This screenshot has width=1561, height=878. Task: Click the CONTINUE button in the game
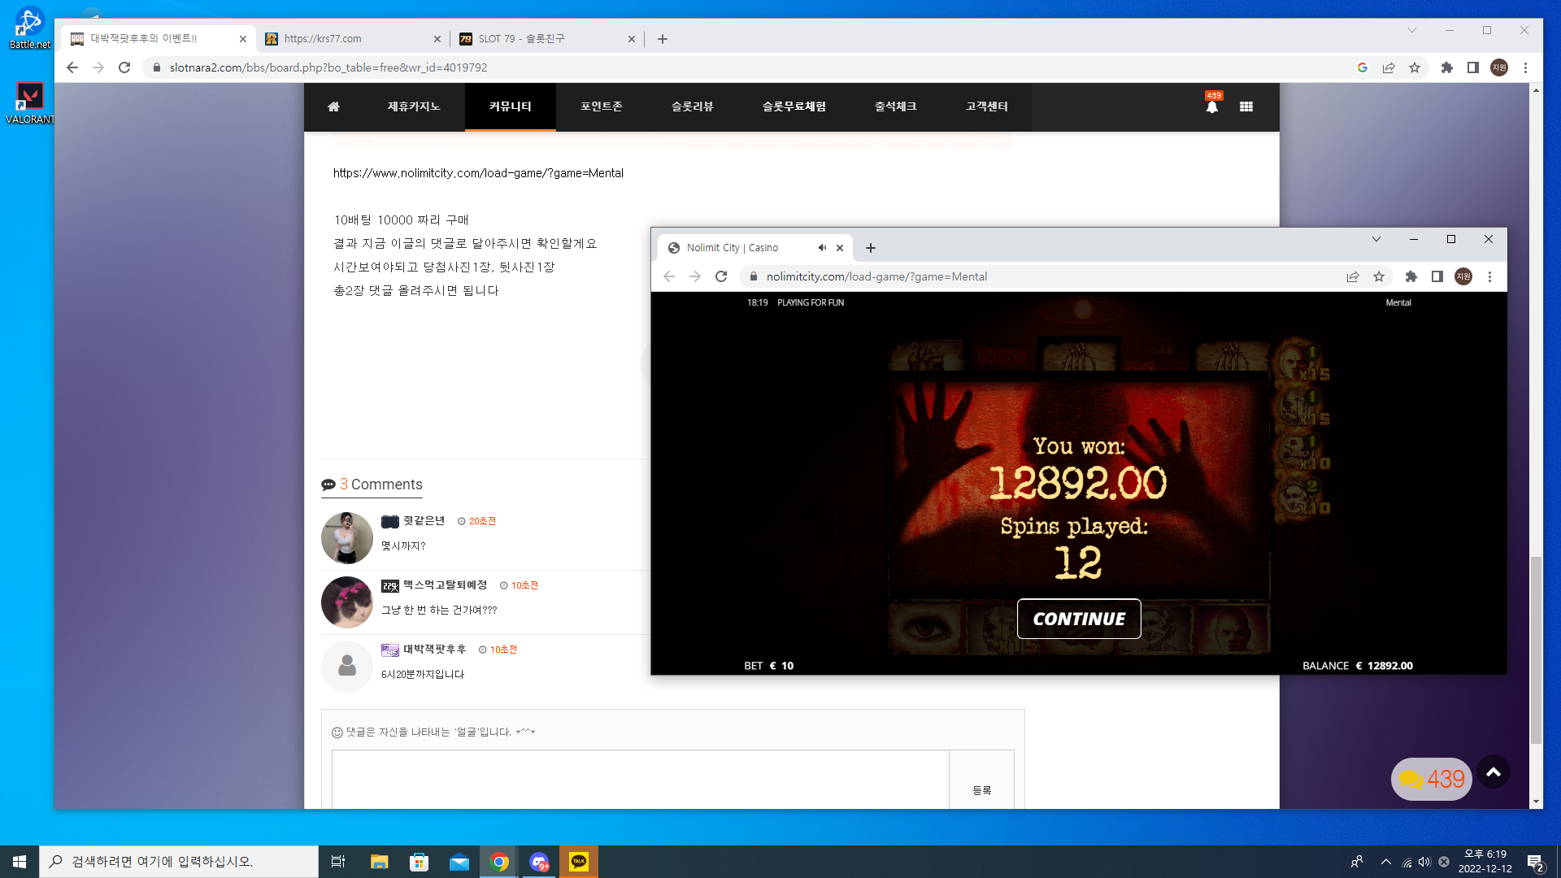tap(1079, 619)
